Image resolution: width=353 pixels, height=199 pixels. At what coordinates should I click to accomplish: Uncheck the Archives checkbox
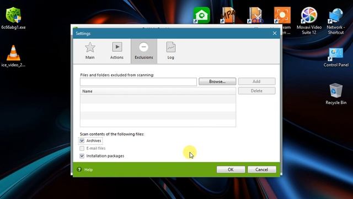(x=82, y=140)
